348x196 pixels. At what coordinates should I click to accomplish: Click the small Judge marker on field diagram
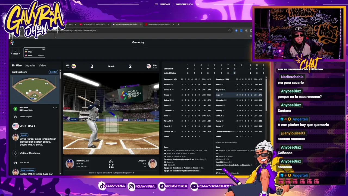pos(32,98)
